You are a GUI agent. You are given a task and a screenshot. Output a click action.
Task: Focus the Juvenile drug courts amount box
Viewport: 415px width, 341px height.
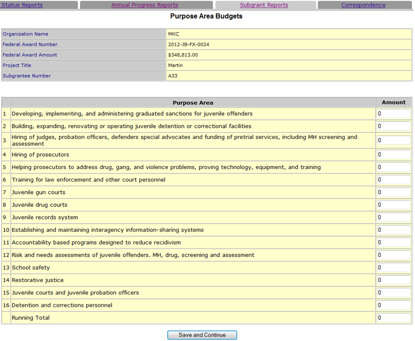click(x=393, y=205)
